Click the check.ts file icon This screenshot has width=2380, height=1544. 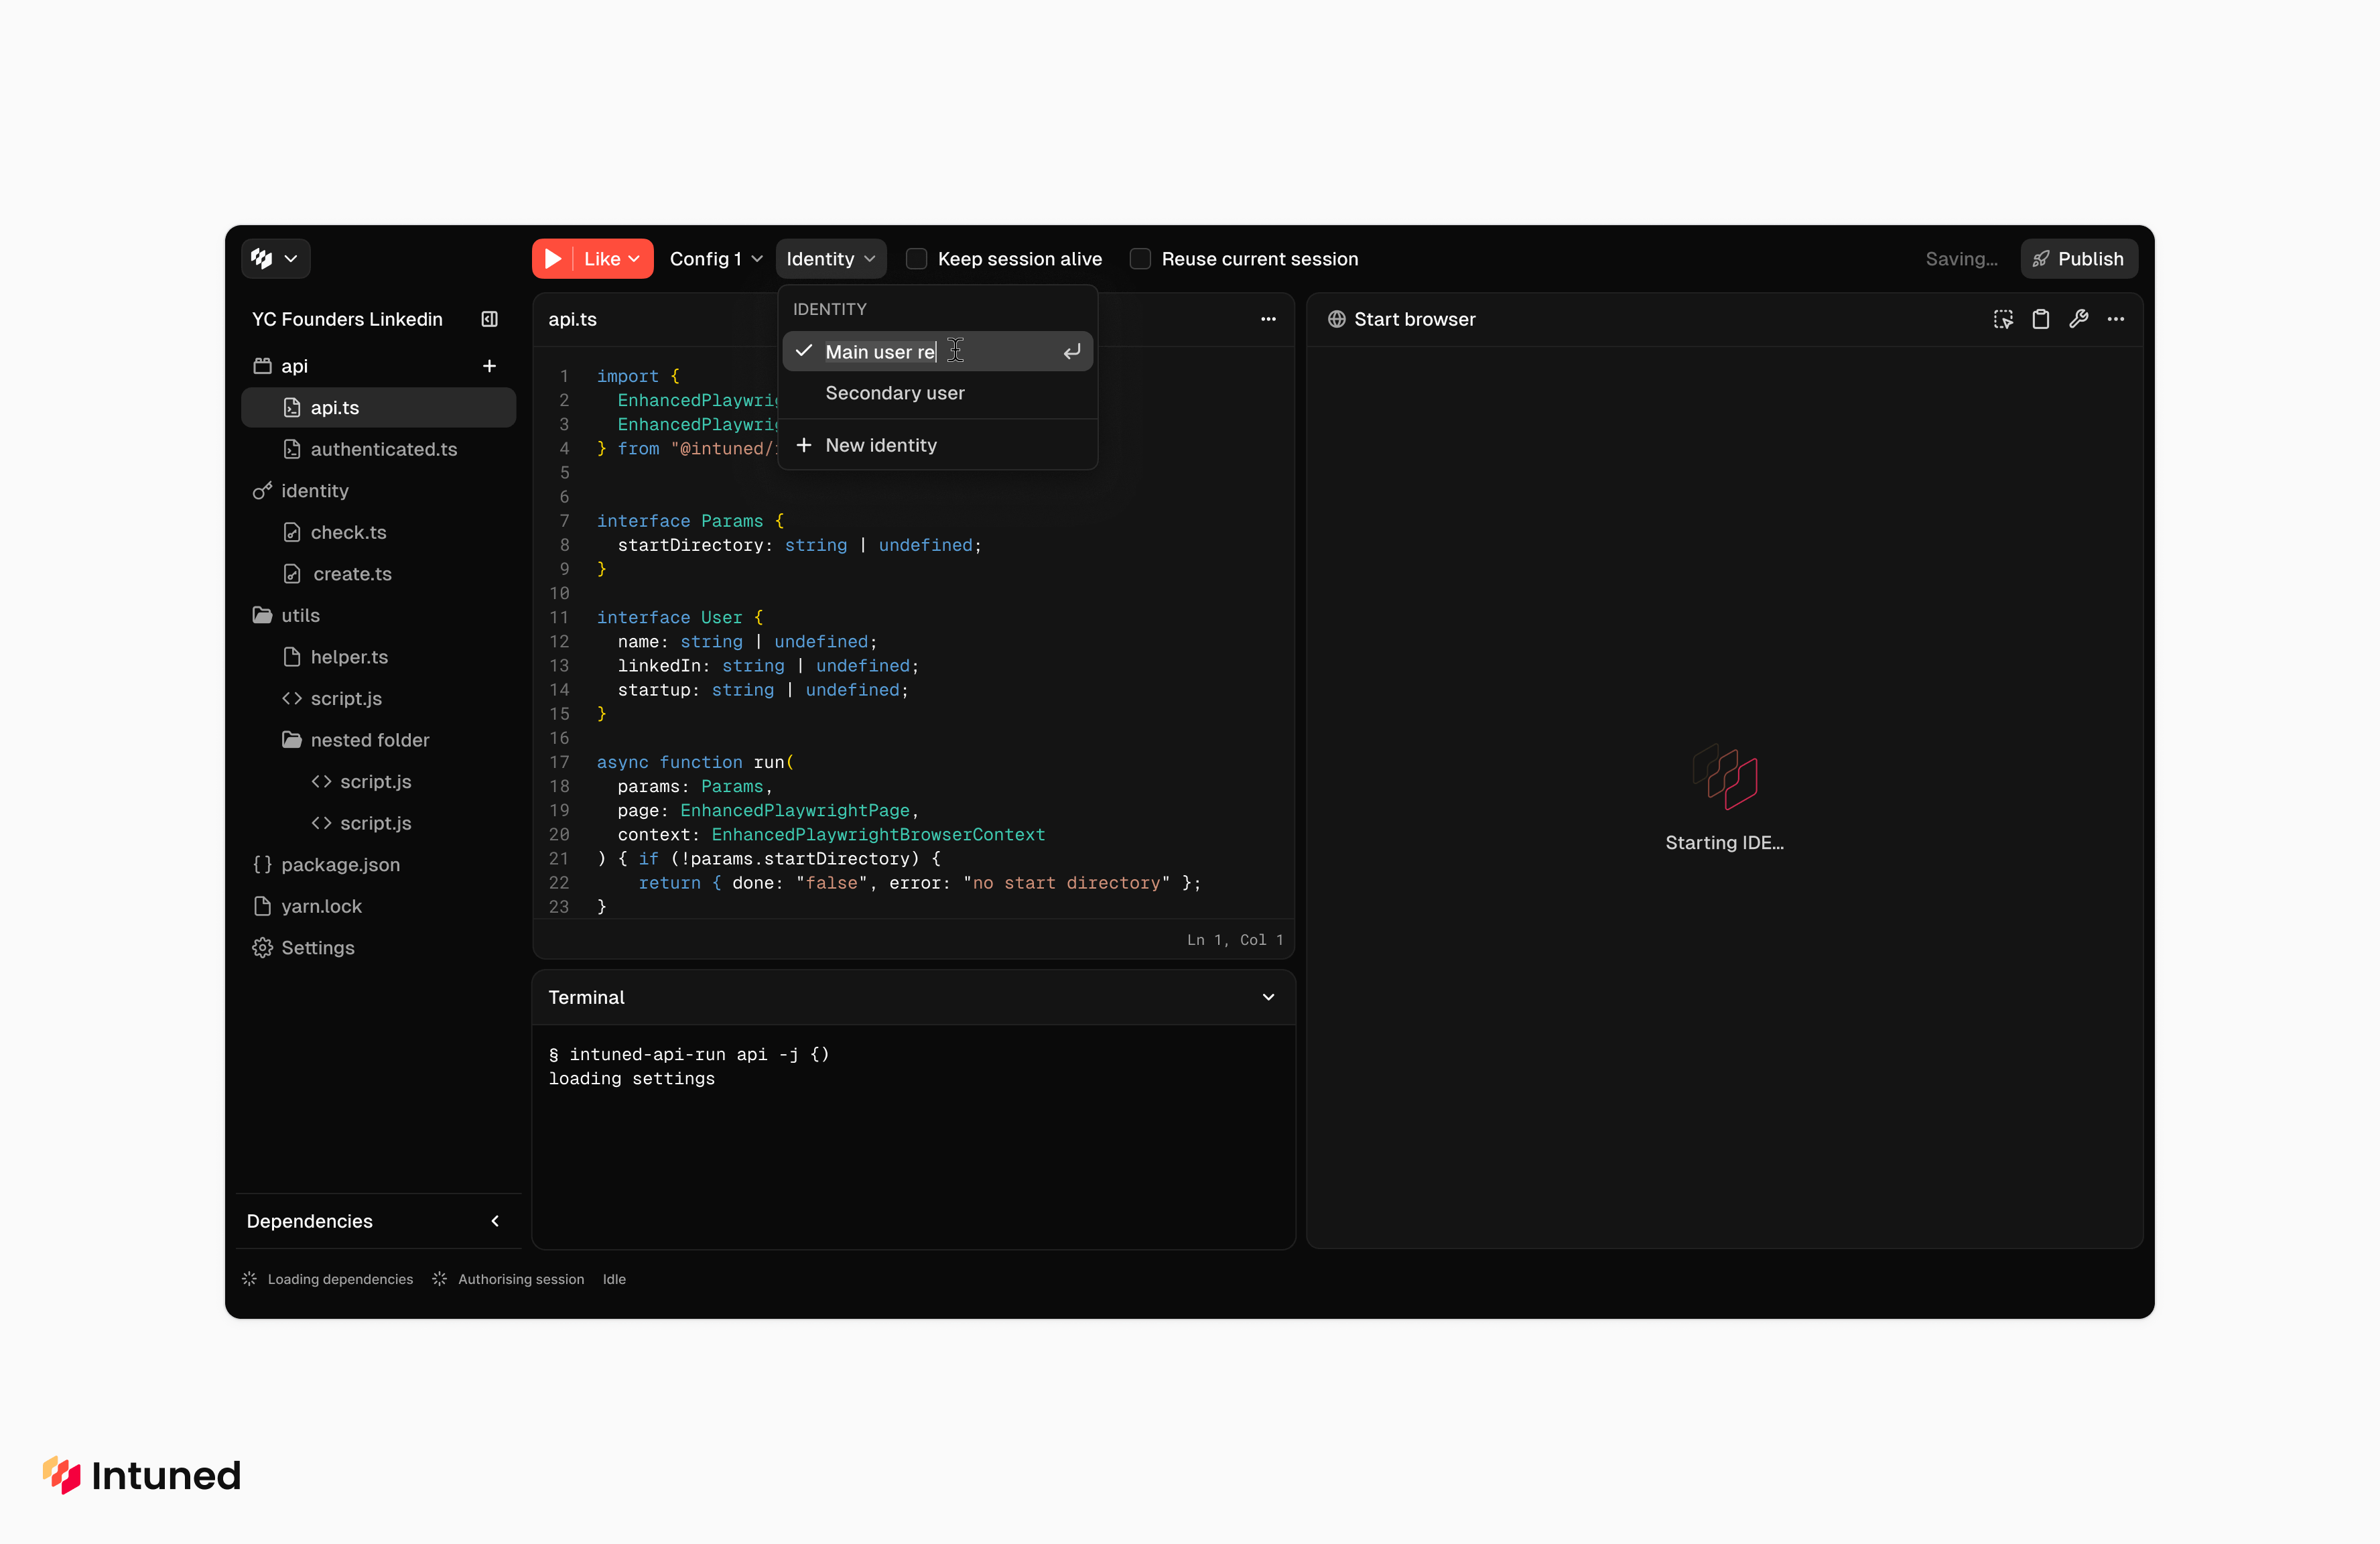[292, 533]
